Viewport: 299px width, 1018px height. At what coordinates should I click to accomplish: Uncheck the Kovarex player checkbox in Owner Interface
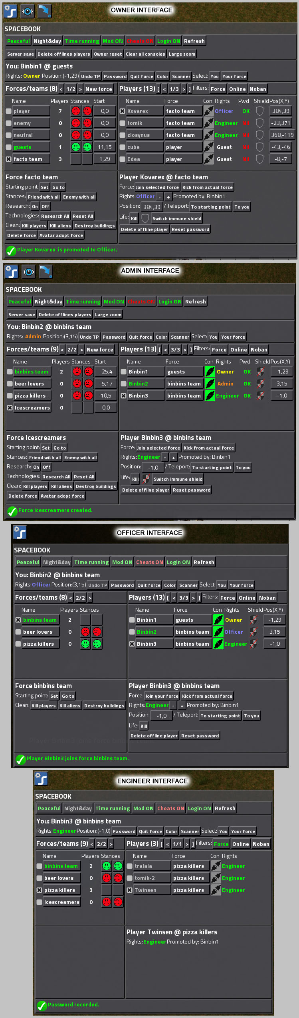point(122,111)
